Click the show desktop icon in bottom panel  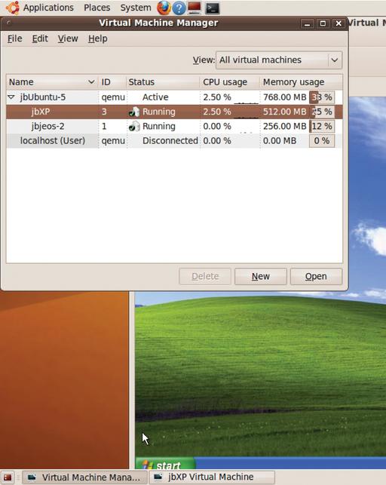click(x=8, y=477)
